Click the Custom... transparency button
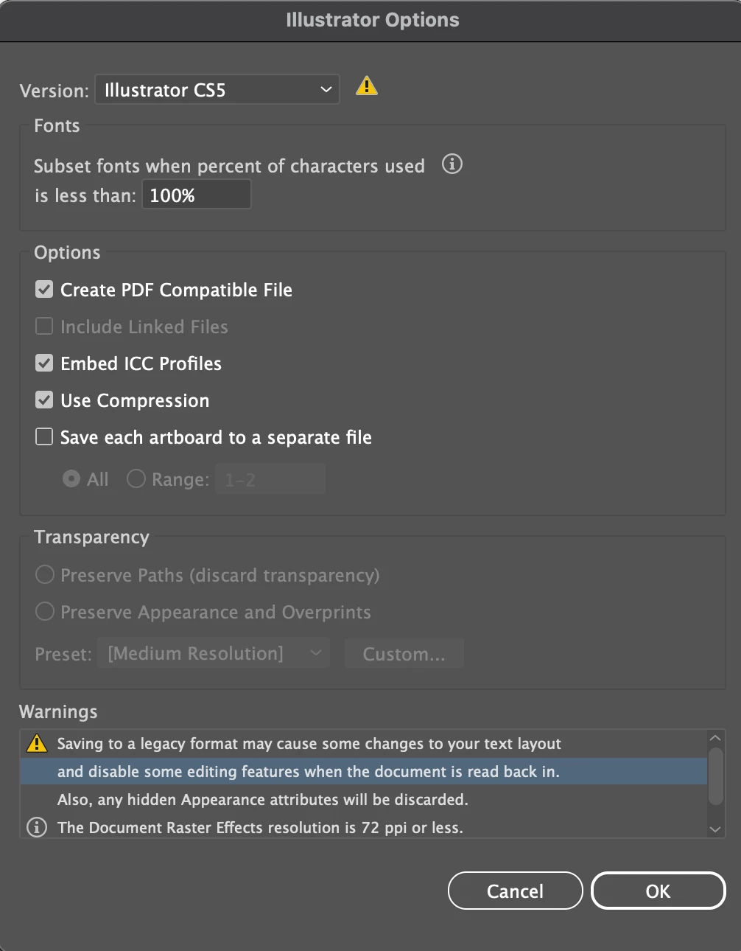This screenshot has height=951, width=741. (x=404, y=654)
